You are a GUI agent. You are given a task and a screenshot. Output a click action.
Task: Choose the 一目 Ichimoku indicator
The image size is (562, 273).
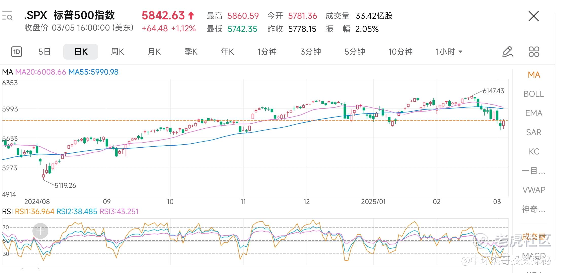pos(534,171)
